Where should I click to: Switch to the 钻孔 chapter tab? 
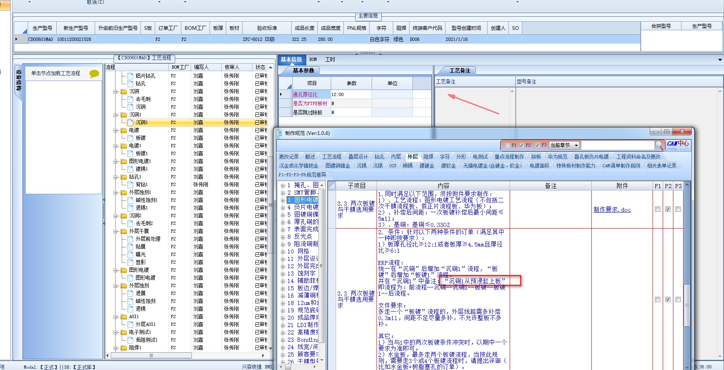click(x=379, y=157)
